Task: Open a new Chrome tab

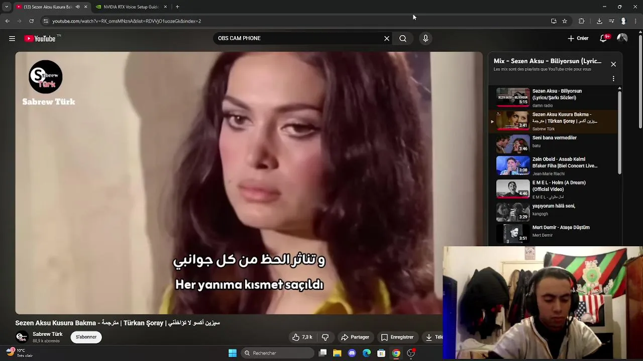Action: 177,7
